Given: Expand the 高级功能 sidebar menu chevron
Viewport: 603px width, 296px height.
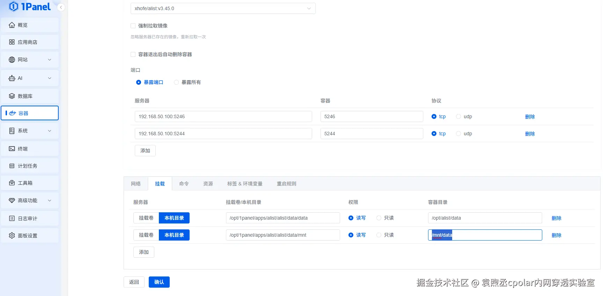Looking at the screenshot, I should [x=50, y=200].
